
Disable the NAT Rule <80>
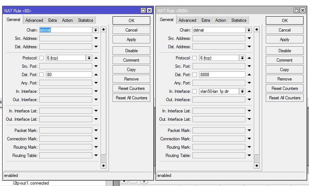131,51
